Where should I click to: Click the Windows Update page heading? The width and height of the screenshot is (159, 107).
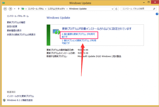coord(58,18)
